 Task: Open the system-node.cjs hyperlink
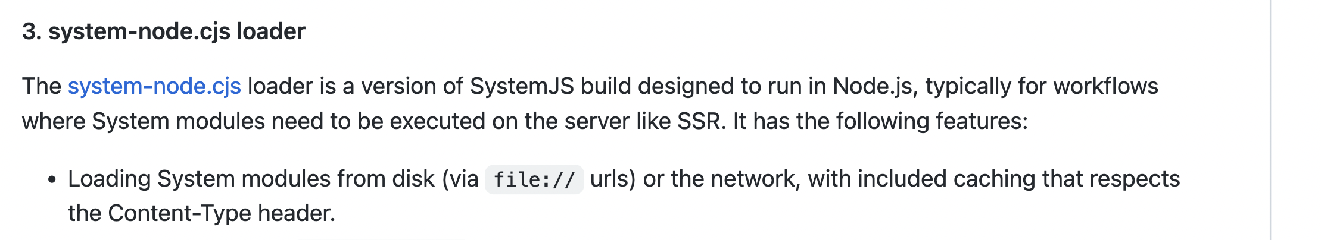(x=154, y=86)
